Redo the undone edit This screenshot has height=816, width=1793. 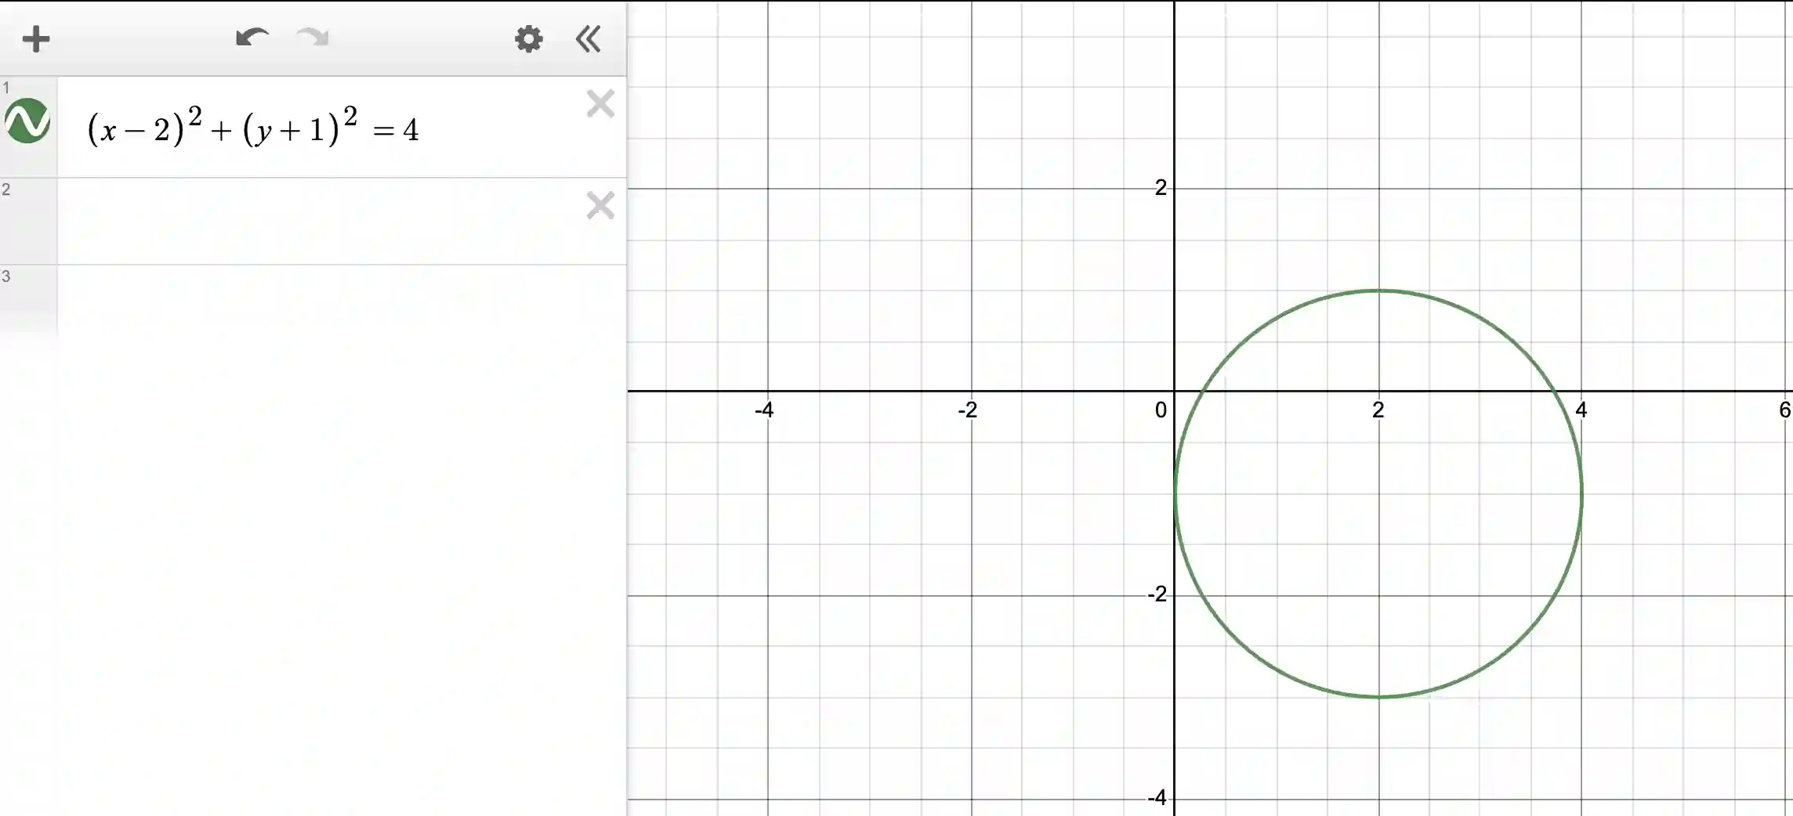[313, 38]
